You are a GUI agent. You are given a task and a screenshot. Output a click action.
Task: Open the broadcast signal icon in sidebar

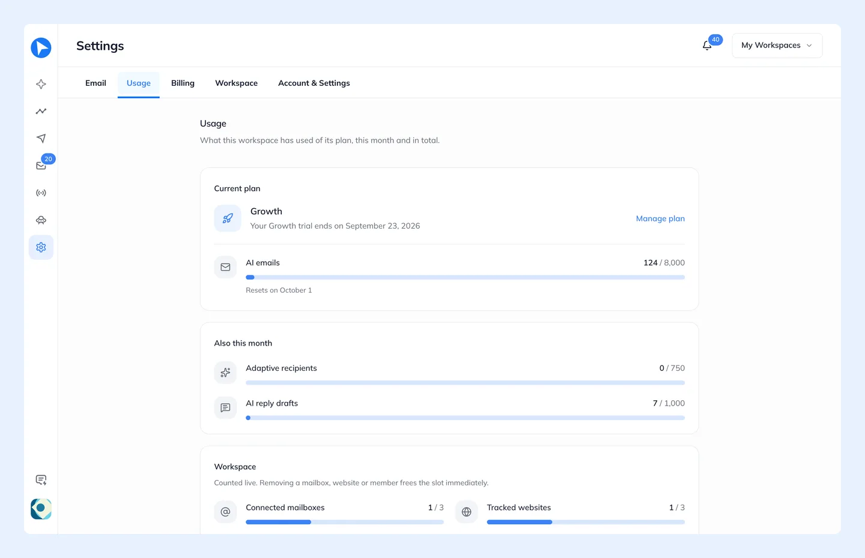tap(41, 193)
